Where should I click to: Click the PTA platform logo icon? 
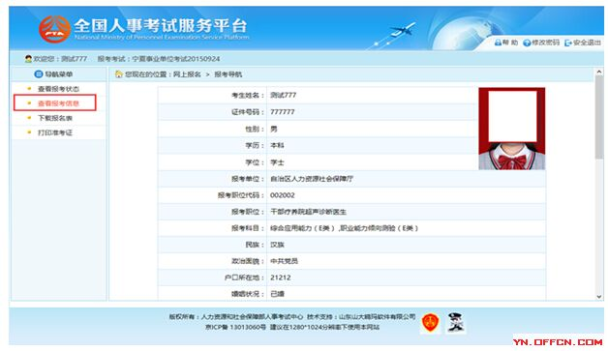point(54,29)
